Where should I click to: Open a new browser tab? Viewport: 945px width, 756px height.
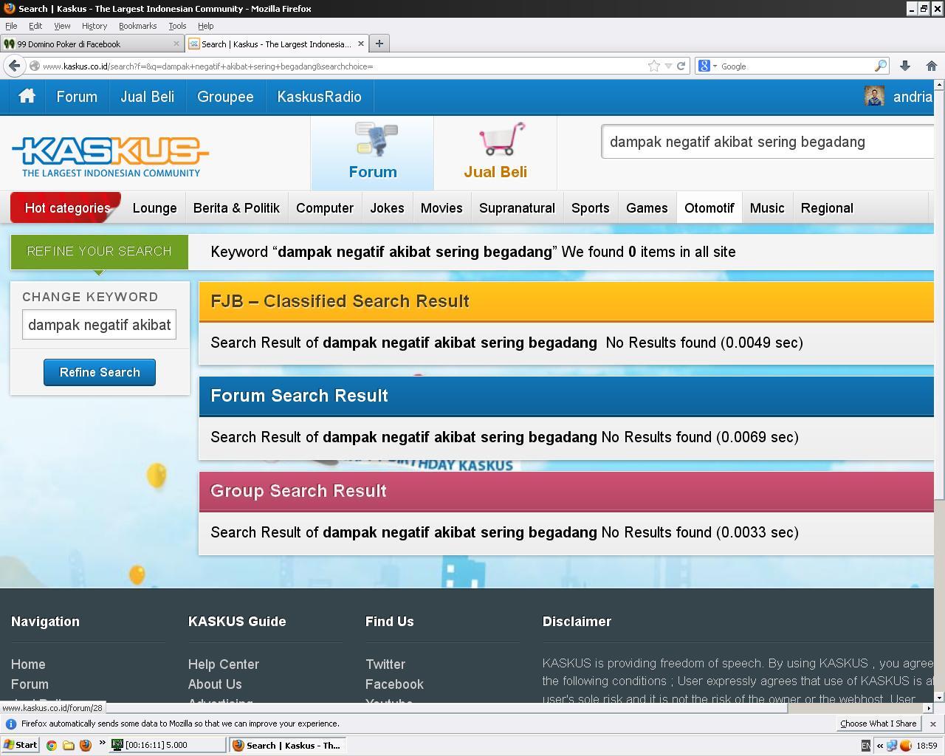coord(379,44)
